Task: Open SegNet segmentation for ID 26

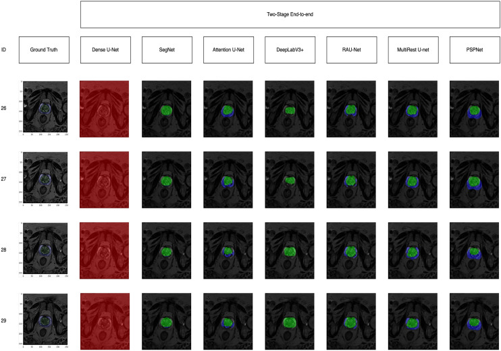Action: click(x=167, y=109)
